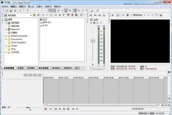The width and height of the screenshot is (172, 115).
Task: Expand the BaiduYunGuanjia folder node
Action: [6, 36]
